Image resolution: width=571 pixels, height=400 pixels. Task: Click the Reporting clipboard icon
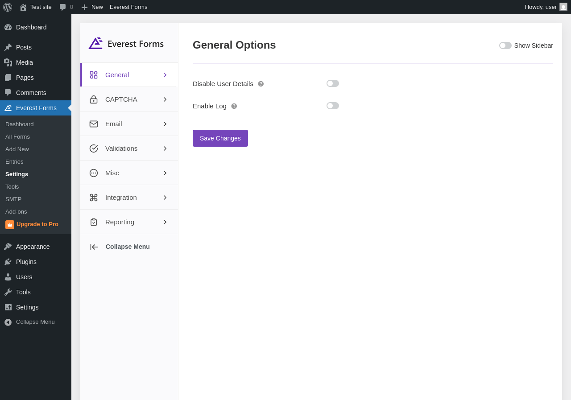94,222
